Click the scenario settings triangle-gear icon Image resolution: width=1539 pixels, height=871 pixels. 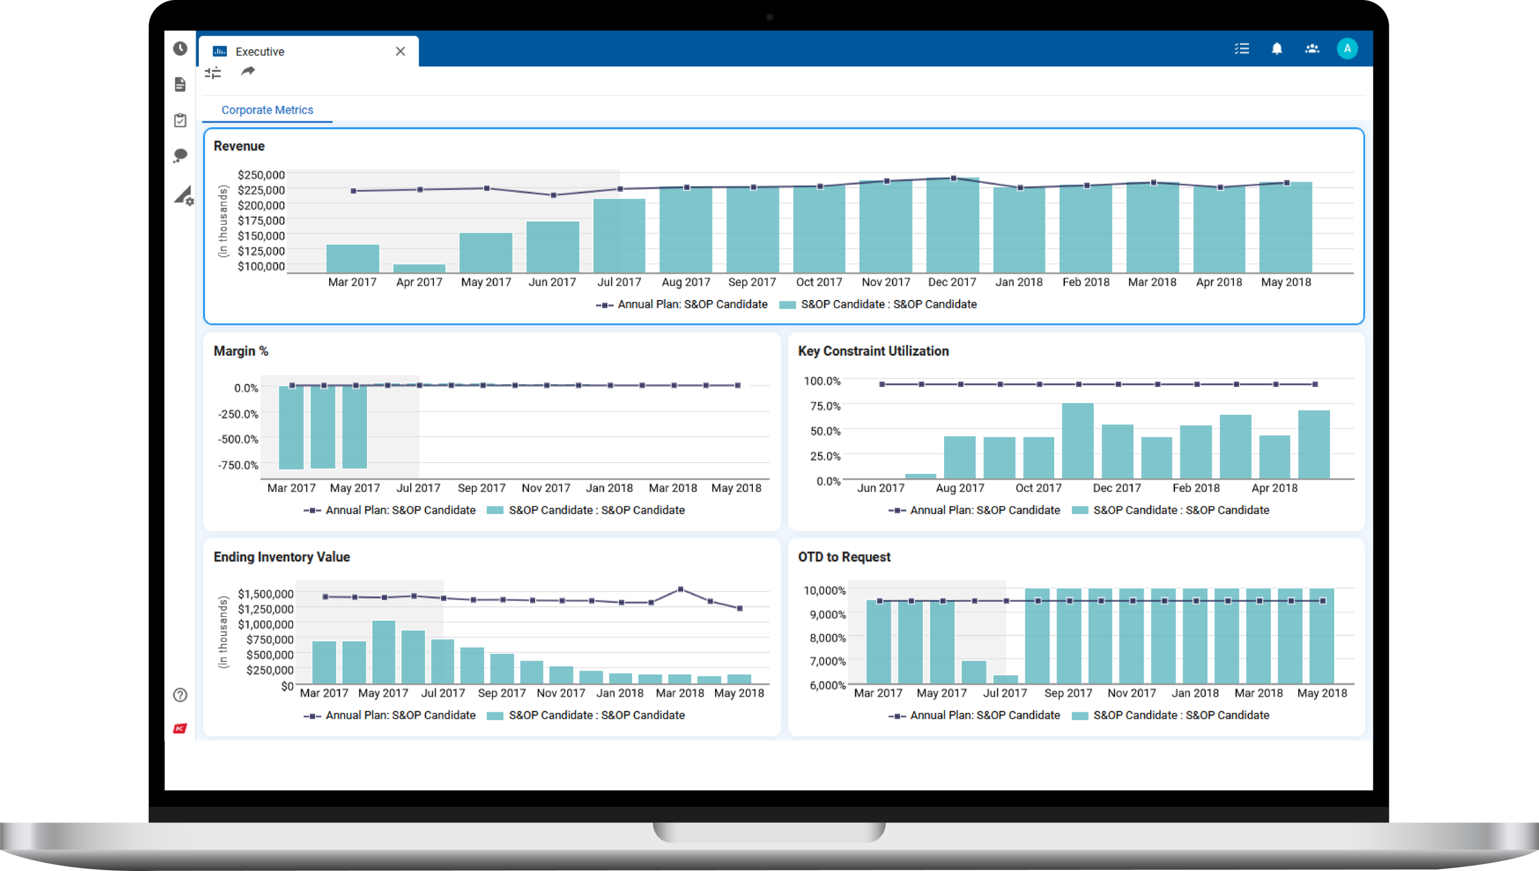tap(183, 195)
